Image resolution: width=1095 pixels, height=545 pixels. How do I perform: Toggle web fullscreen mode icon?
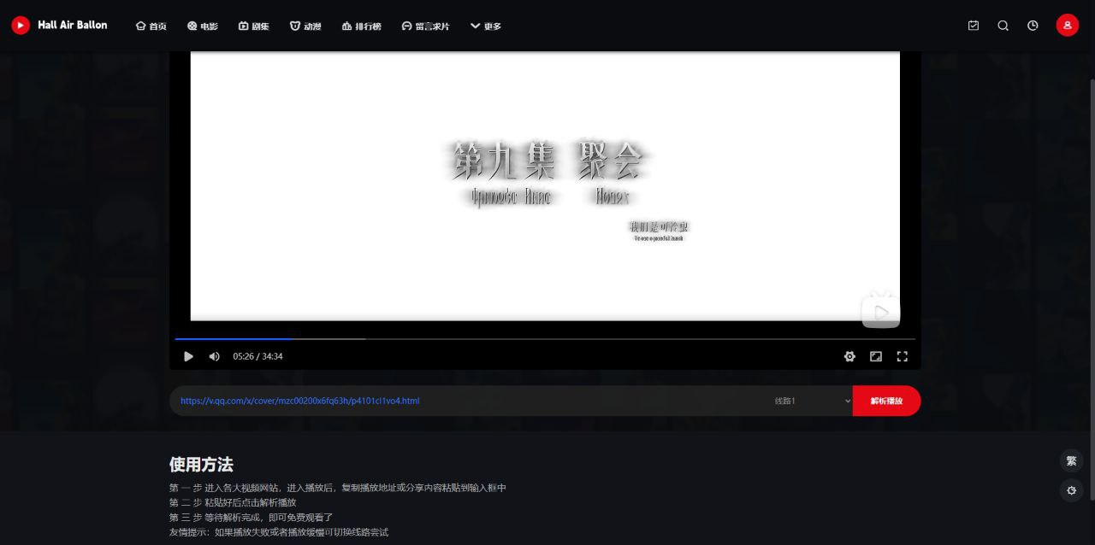876,356
